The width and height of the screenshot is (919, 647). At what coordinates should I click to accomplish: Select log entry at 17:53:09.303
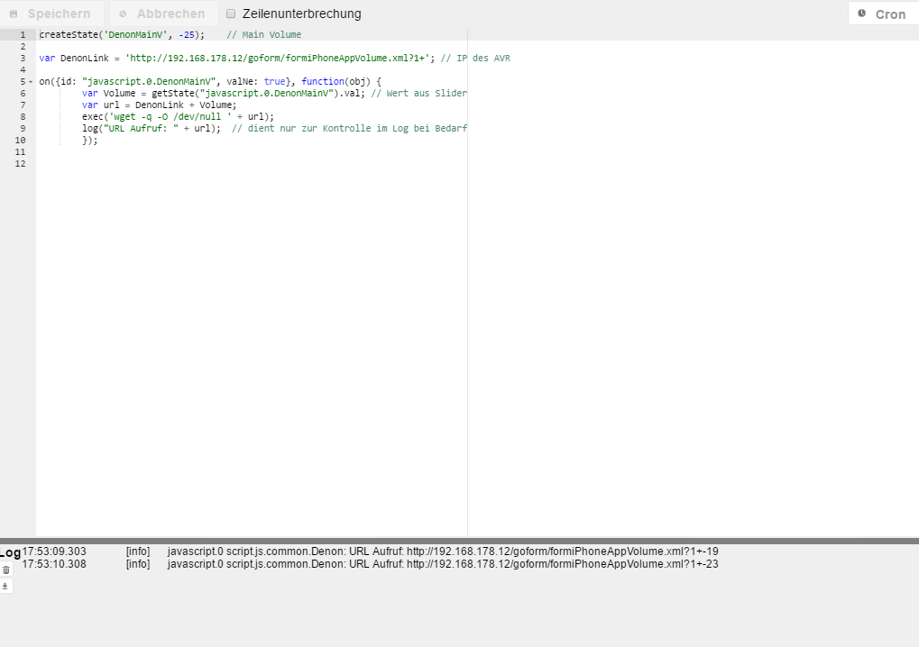pyautogui.click(x=370, y=551)
